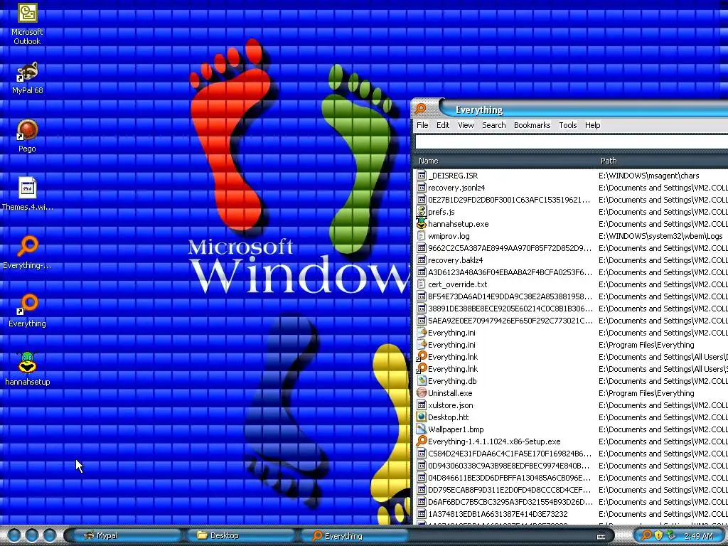Select the 0E27B1D29FD2DB0F3001C63AFC153519621... row
This screenshot has width=728, height=546.
(x=571, y=200)
